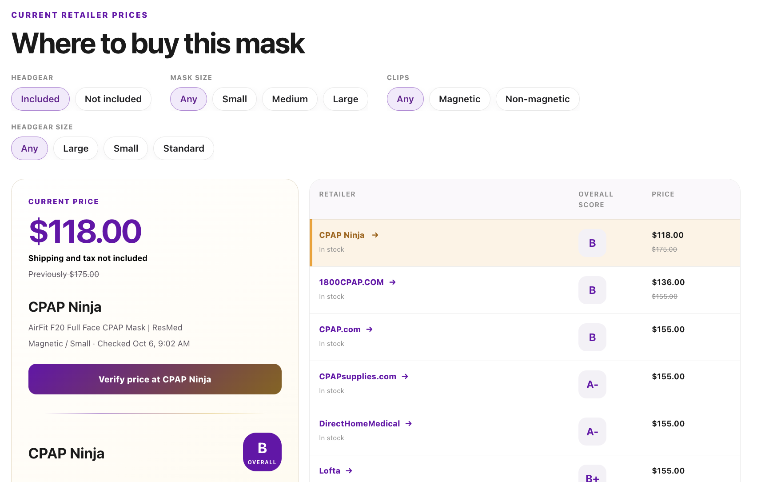Click the B score badge in 1800CPAP.COM row
The width and height of the screenshot is (757, 482).
point(592,290)
